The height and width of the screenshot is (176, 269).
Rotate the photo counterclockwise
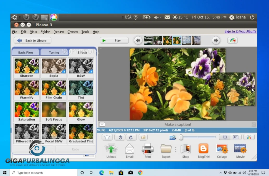pyautogui.click(x=120, y=137)
